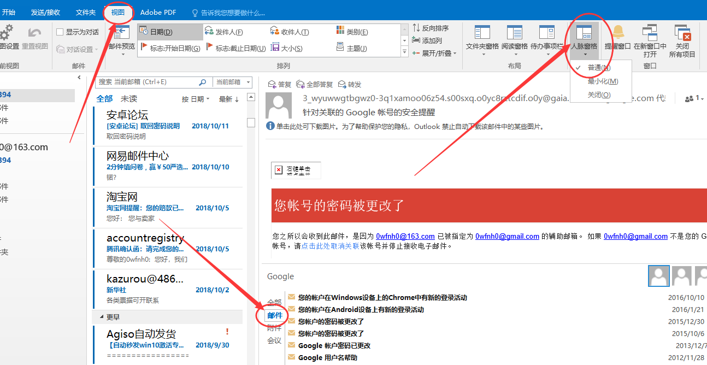The height and width of the screenshot is (365, 707).
Task: Switch to the 发送/接收 ribbon tab
Action: click(x=46, y=12)
